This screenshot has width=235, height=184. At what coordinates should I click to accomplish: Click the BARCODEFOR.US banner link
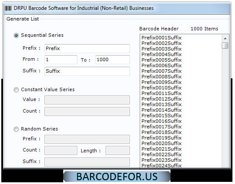[x=117, y=176]
